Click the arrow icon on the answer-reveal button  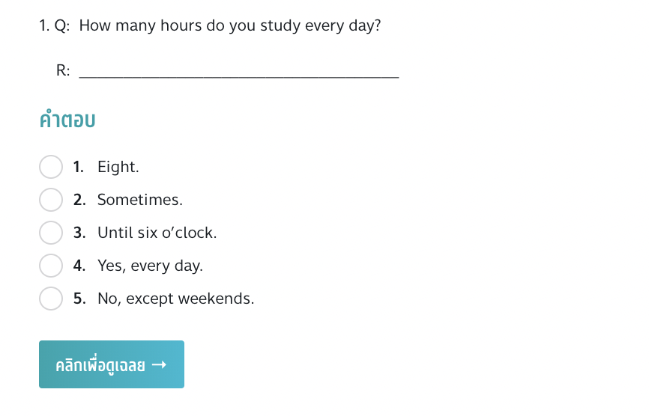pyautogui.click(x=158, y=365)
